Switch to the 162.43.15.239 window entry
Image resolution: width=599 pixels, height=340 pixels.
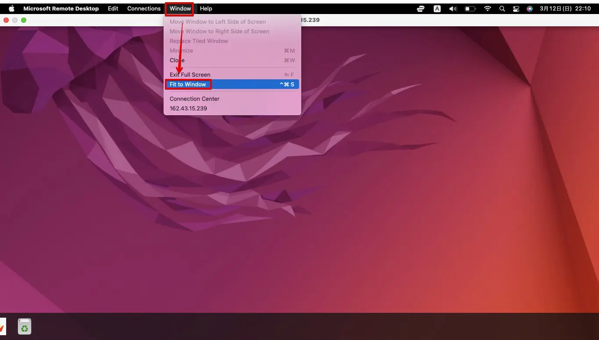click(x=188, y=108)
